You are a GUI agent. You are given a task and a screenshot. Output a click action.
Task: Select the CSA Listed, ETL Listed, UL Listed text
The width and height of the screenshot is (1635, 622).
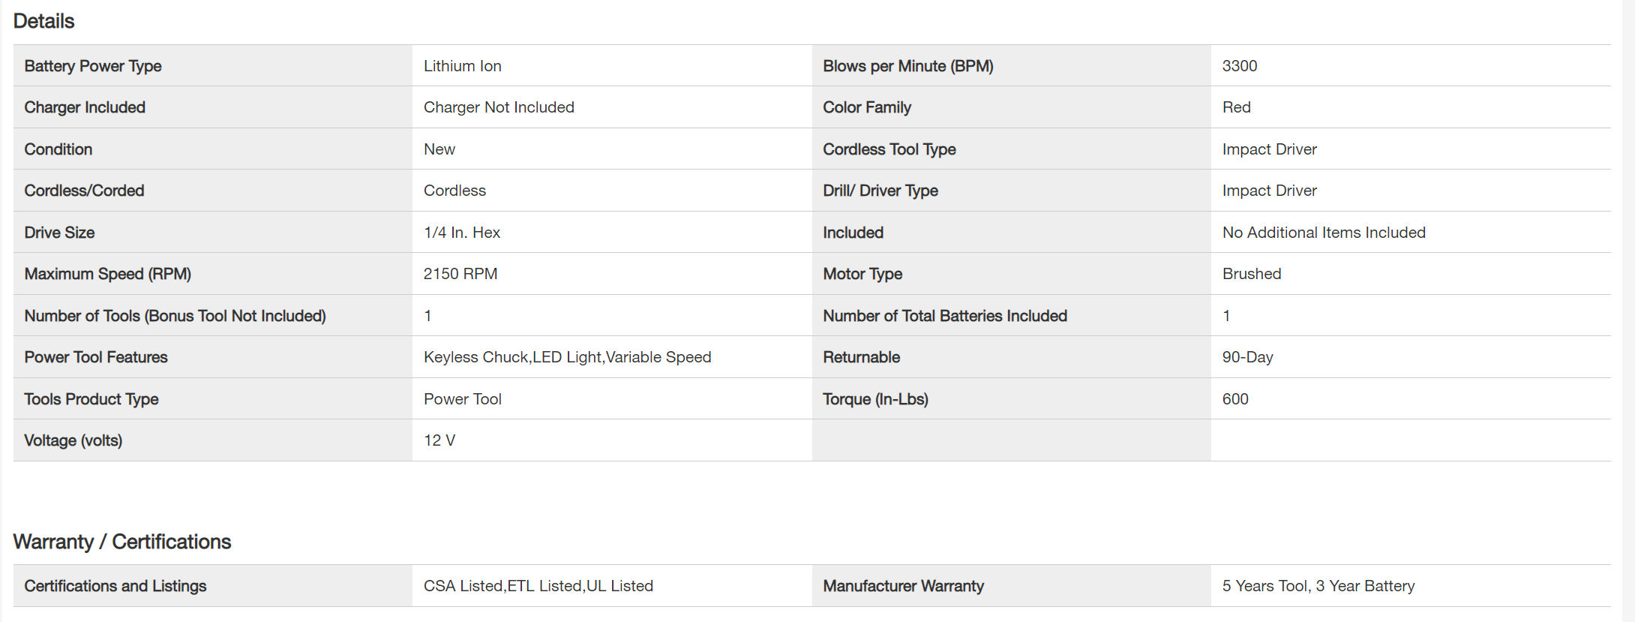click(x=538, y=586)
